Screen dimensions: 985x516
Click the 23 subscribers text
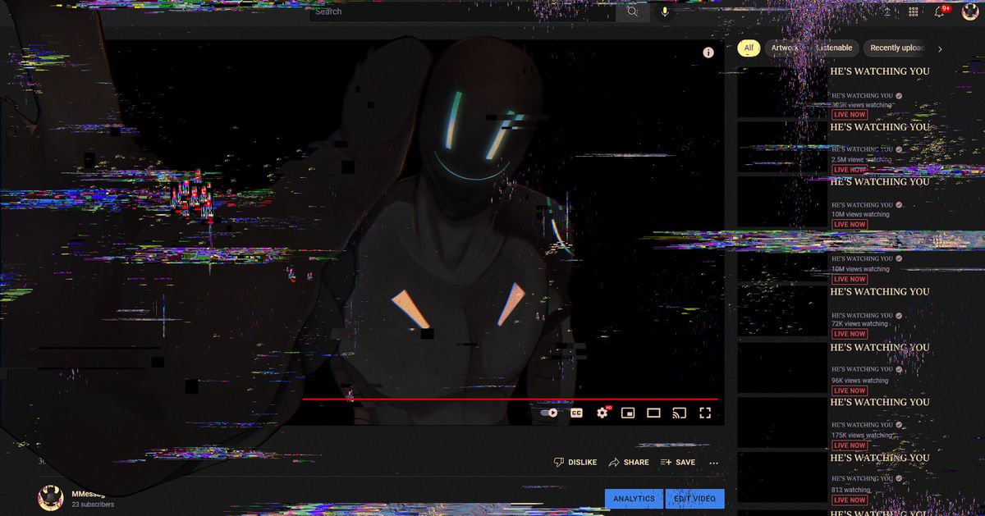[x=93, y=505]
